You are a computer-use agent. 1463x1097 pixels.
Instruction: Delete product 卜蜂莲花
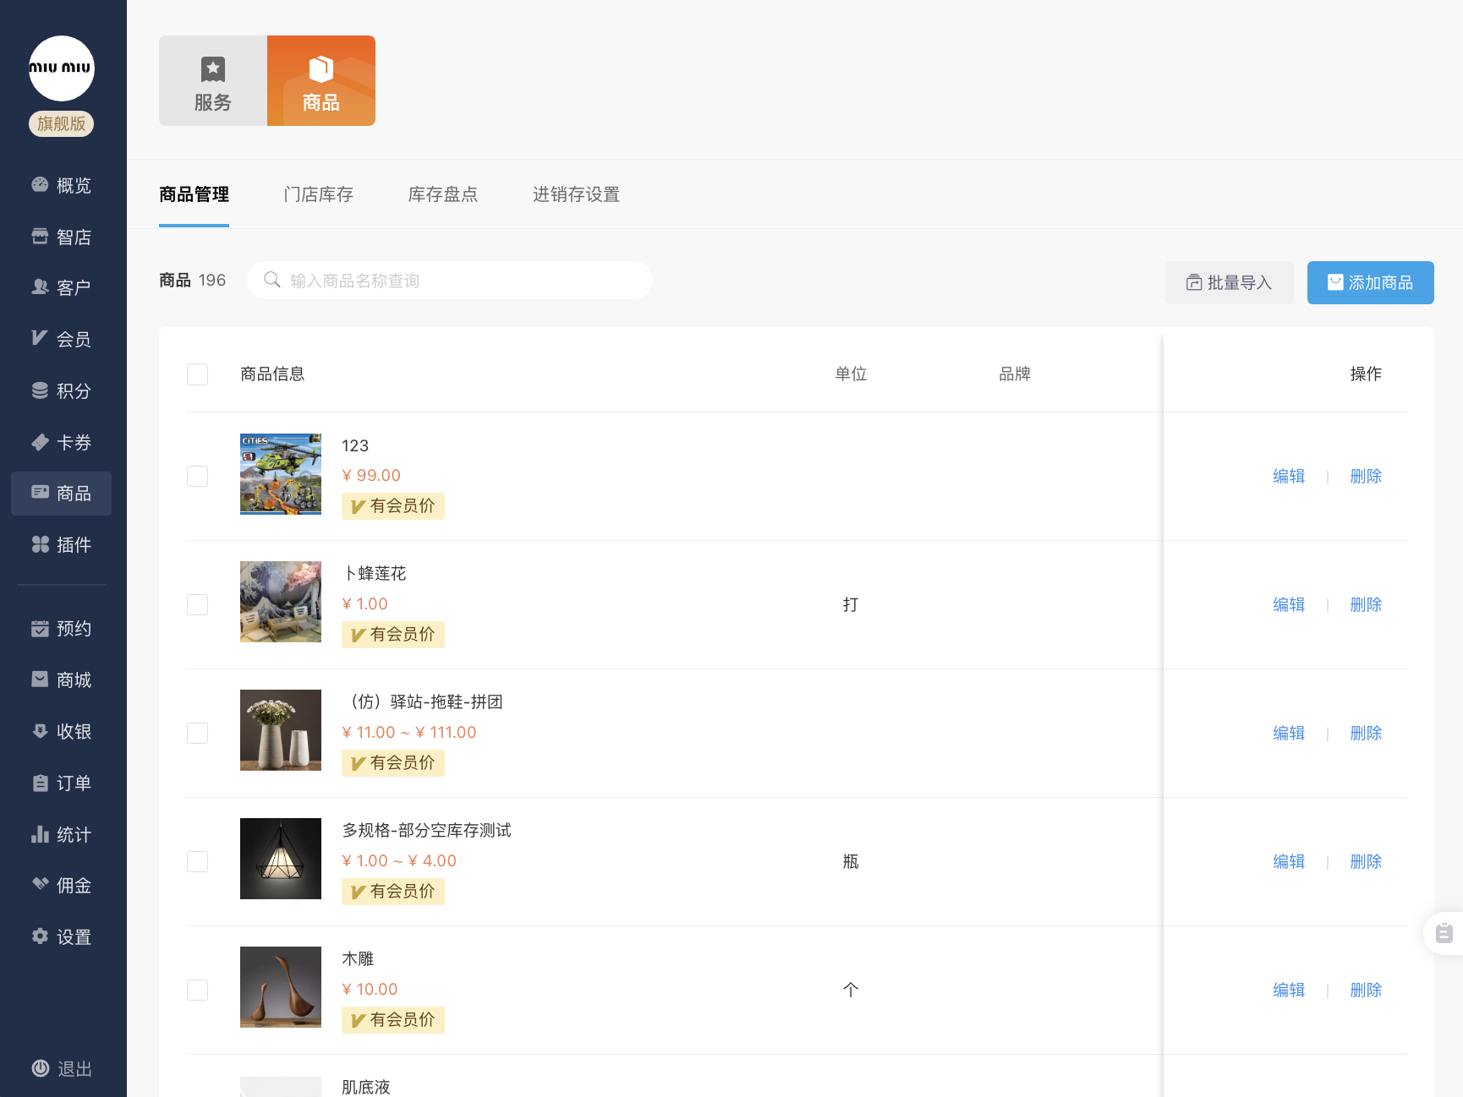point(1366,604)
